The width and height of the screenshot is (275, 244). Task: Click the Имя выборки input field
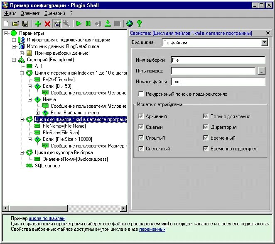point(218,60)
